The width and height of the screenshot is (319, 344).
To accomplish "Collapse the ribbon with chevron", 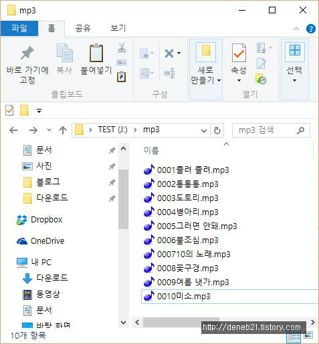I will [x=296, y=29].
